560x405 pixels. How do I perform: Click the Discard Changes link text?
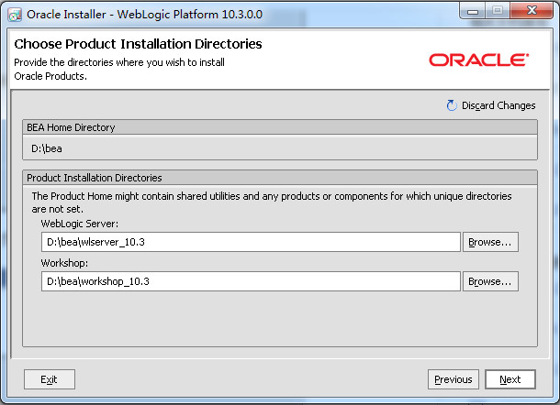pos(498,105)
